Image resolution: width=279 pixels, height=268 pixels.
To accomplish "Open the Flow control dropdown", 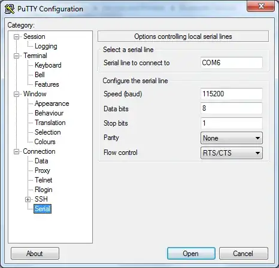I will click(x=232, y=153).
